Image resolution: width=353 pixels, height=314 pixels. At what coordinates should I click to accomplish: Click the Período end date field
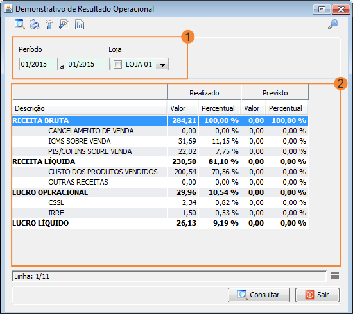coord(86,64)
